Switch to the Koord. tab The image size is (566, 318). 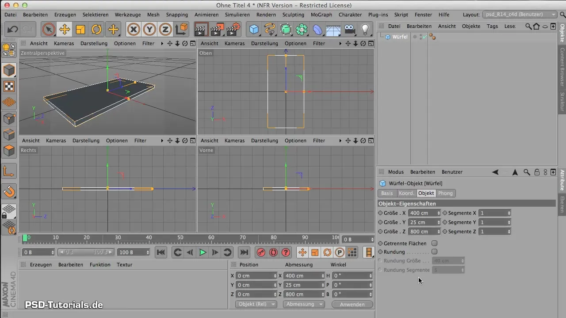pos(406,193)
